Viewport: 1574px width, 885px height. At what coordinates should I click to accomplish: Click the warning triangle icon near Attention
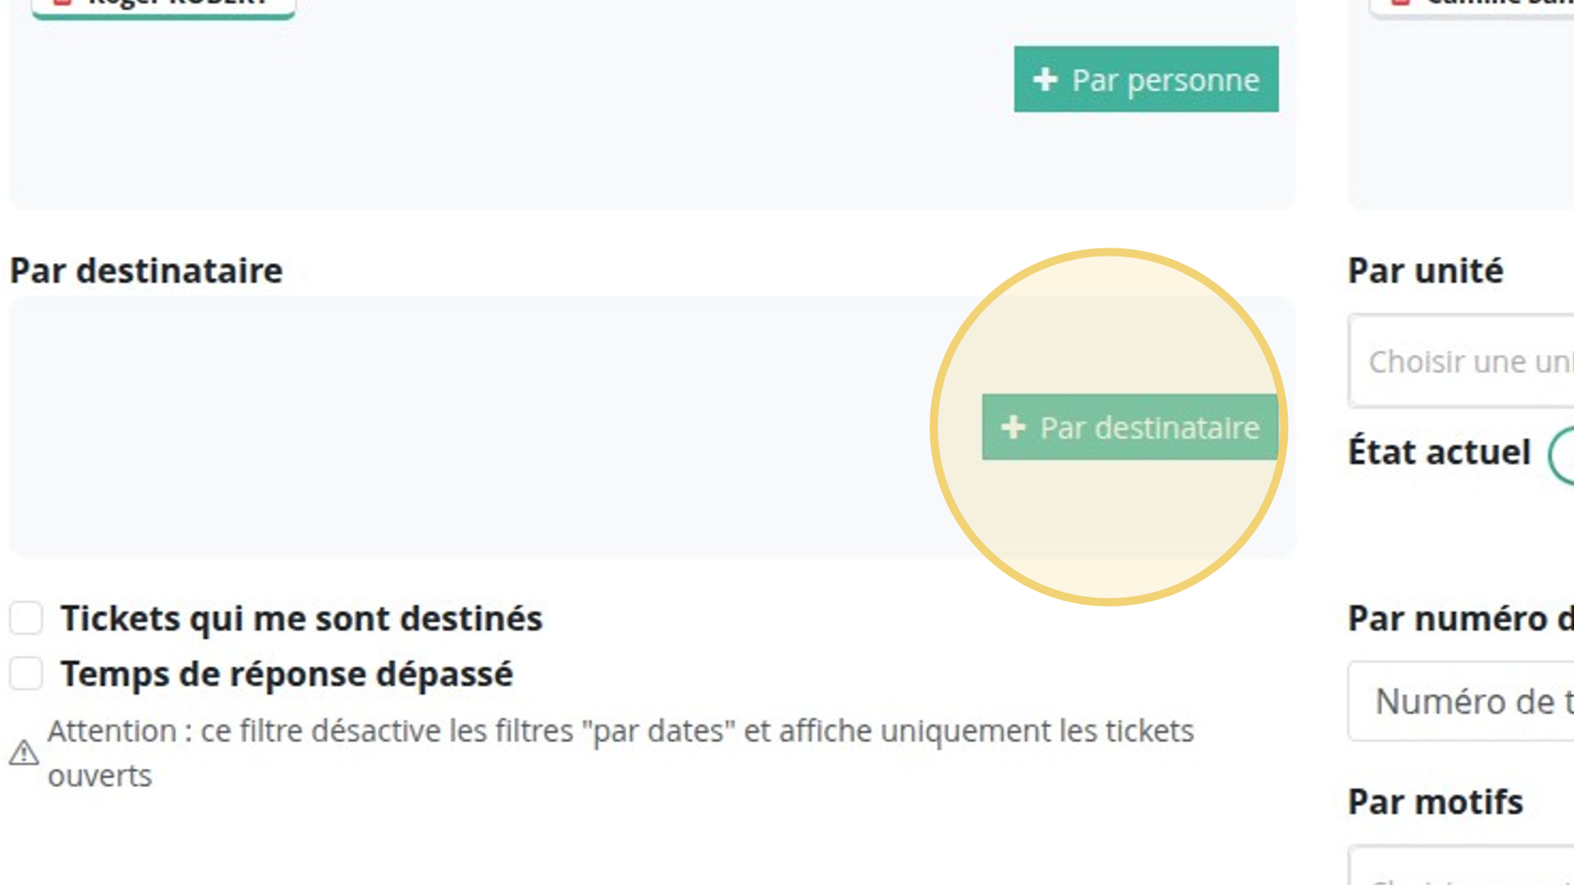point(24,752)
